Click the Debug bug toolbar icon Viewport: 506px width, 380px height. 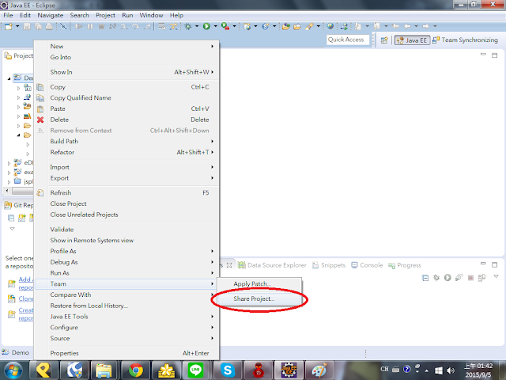pos(188,26)
